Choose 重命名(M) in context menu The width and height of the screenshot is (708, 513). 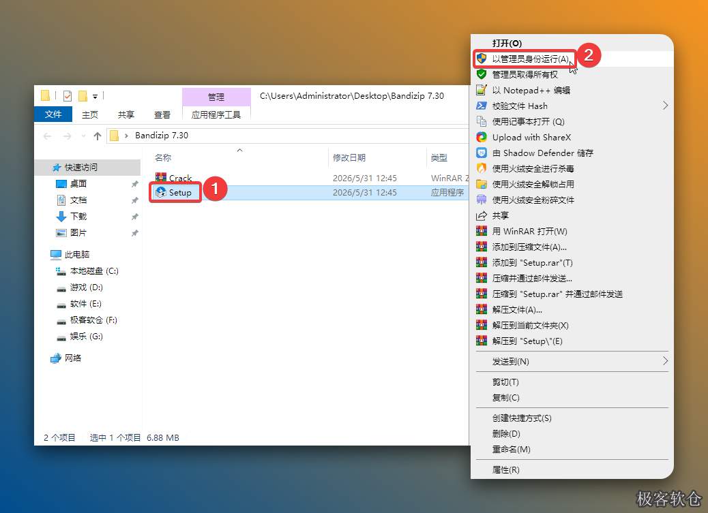pyautogui.click(x=572, y=450)
